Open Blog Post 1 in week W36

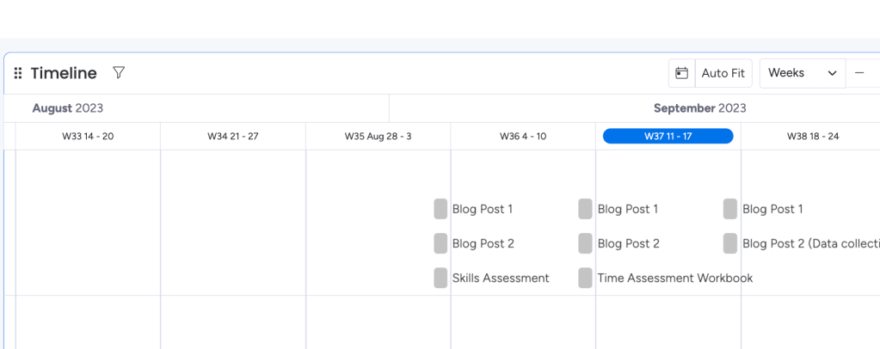point(482,209)
